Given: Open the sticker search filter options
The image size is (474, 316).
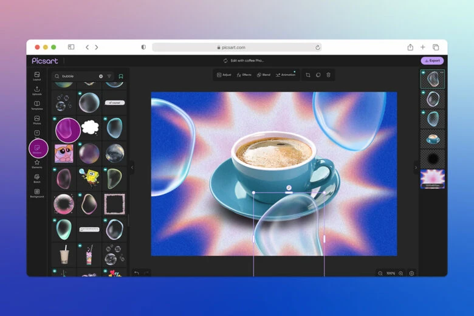Looking at the screenshot, I should click(109, 77).
